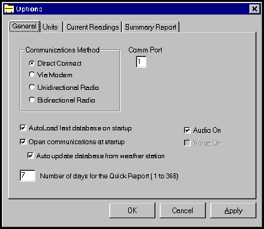Click the Number of days for Quick Report text

point(109,176)
